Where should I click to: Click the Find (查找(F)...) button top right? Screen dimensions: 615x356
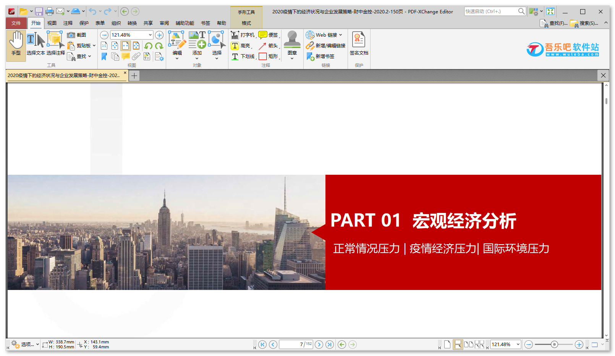point(553,23)
